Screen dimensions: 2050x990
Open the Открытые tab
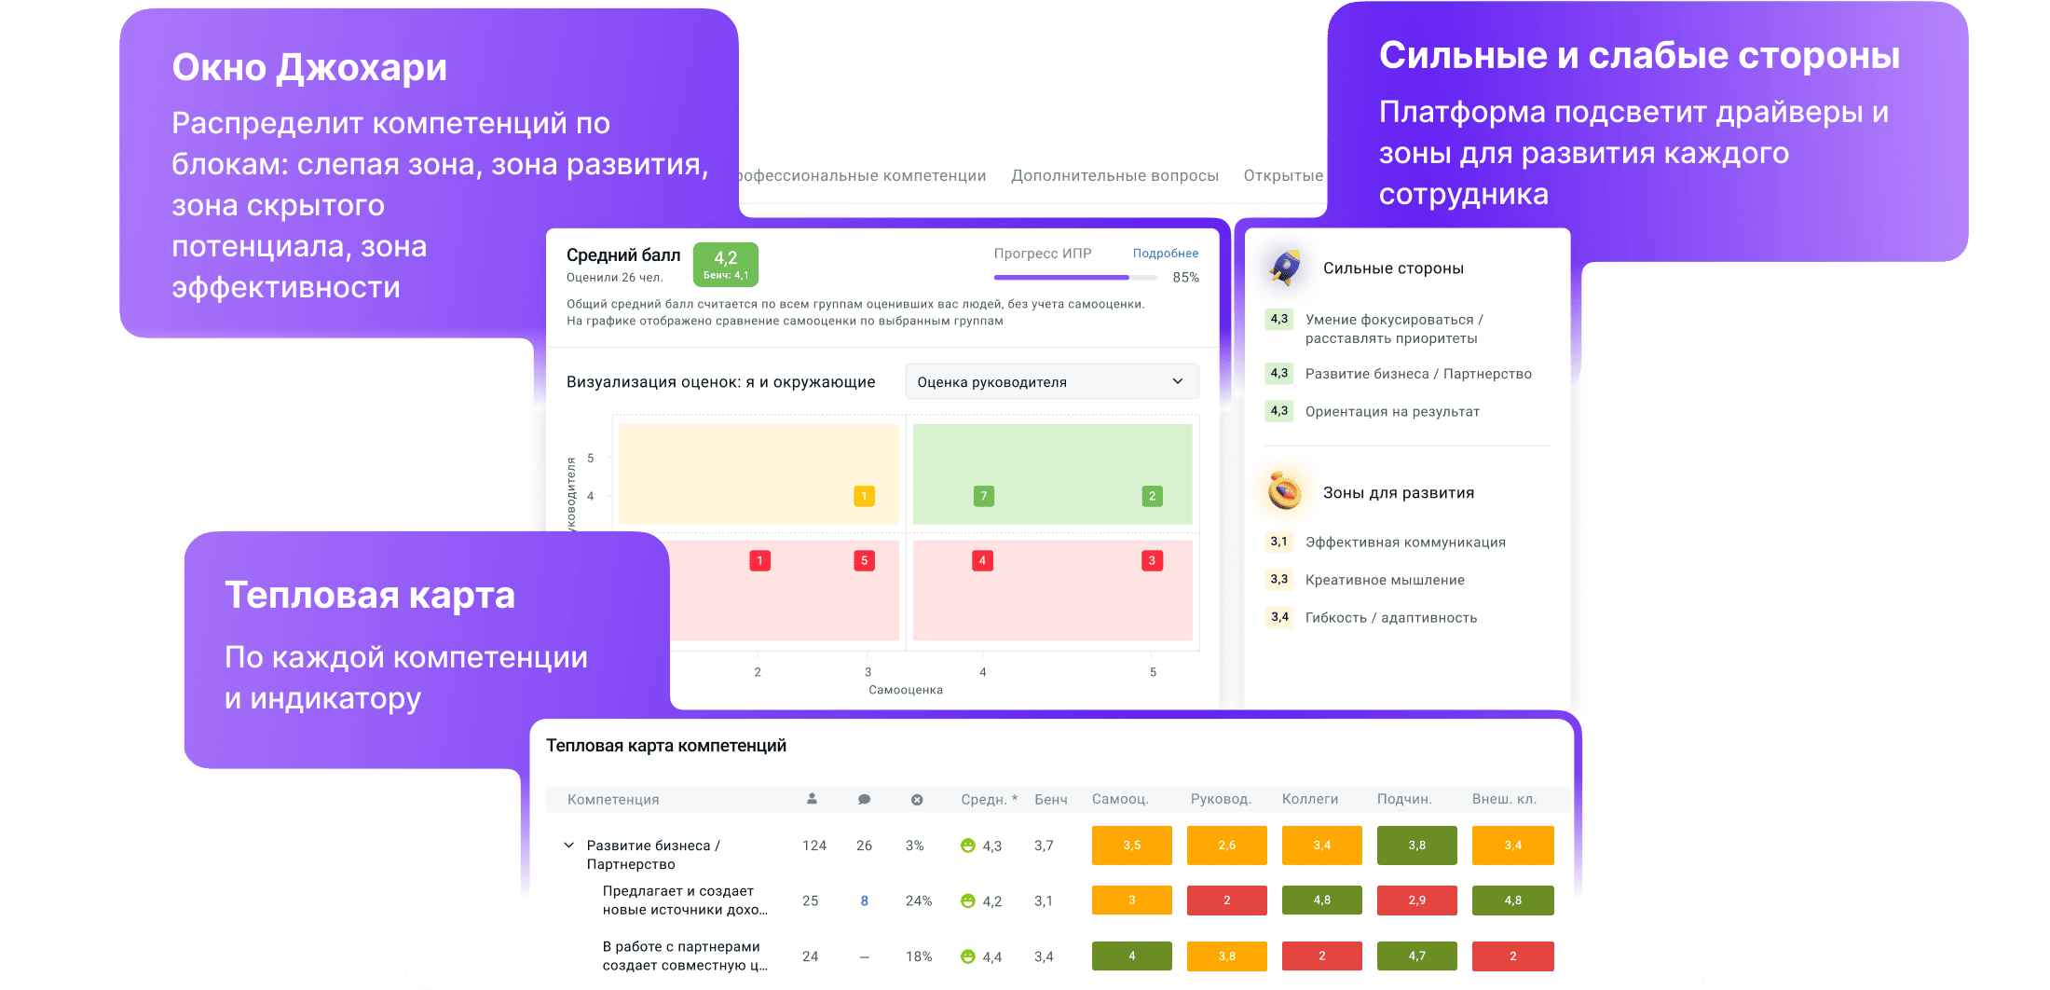click(x=1283, y=175)
